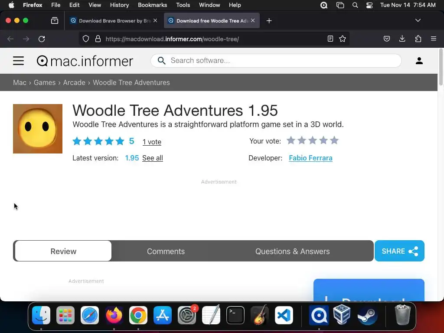Open a new browser tab

click(269, 21)
